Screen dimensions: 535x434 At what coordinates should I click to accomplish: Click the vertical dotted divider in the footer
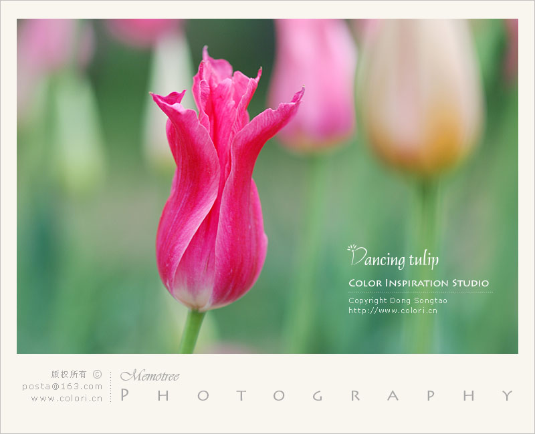click(111, 387)
